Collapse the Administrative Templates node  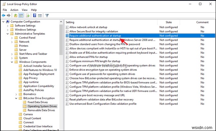click(8, 34)
